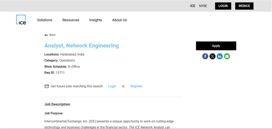Click the Job Description heading
The width and height of the screenshot is (272, 129).
coord(57,104)
